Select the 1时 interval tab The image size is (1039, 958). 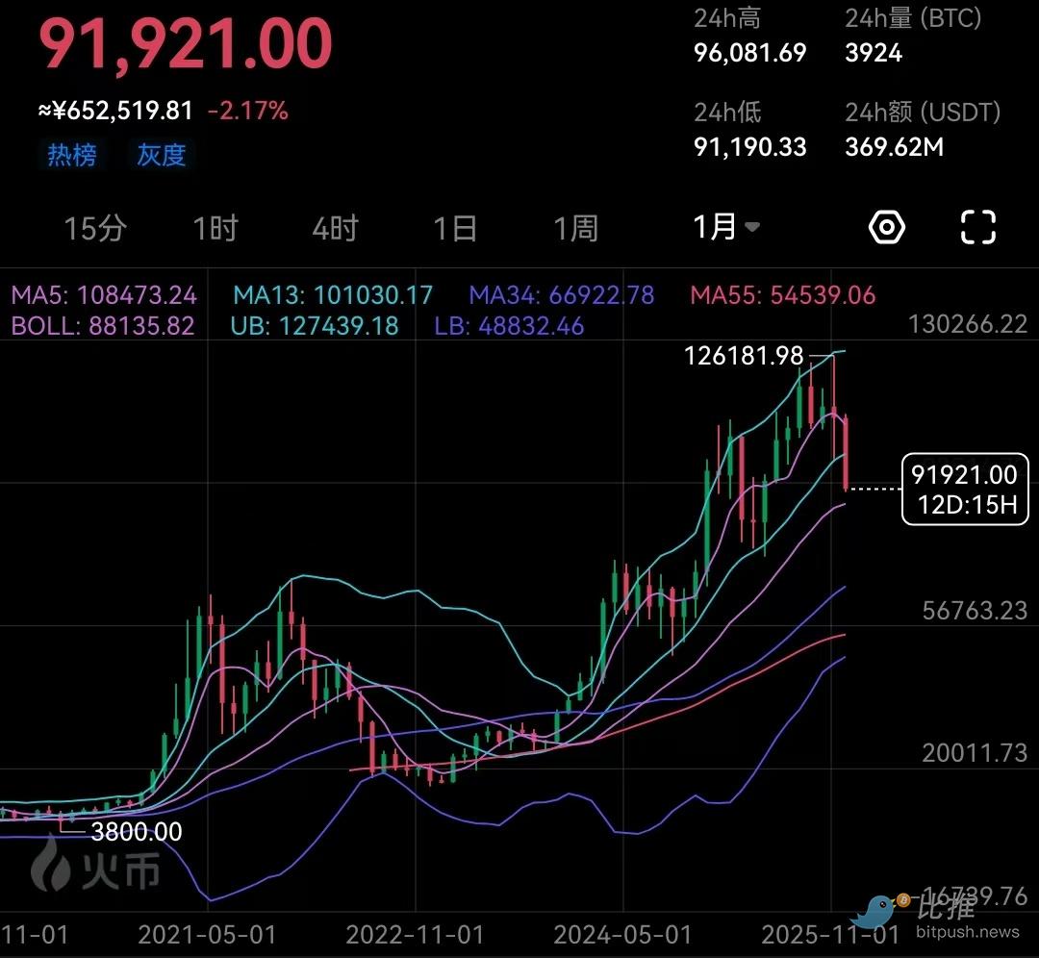pyautogui.click(x=215, y=229)
